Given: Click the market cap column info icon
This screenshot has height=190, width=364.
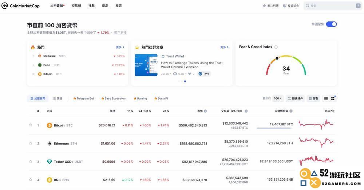Looking at the screenshot, I should (205, 111).
